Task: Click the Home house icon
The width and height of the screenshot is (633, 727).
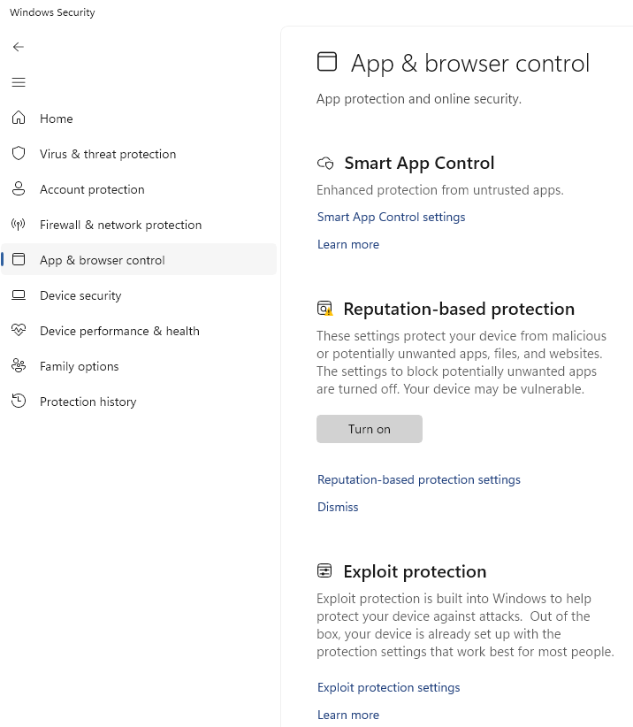Action: [x=19, y=118]
